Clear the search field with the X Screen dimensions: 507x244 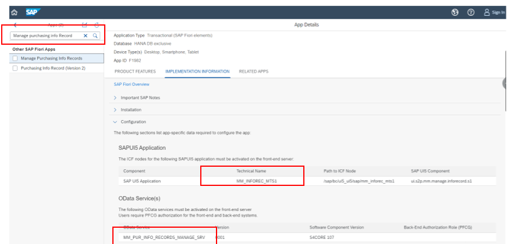[x=86, y=35]
